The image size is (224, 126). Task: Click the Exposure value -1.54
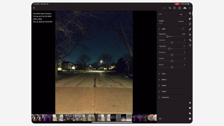pyautogui.click(x=183, y=34)
